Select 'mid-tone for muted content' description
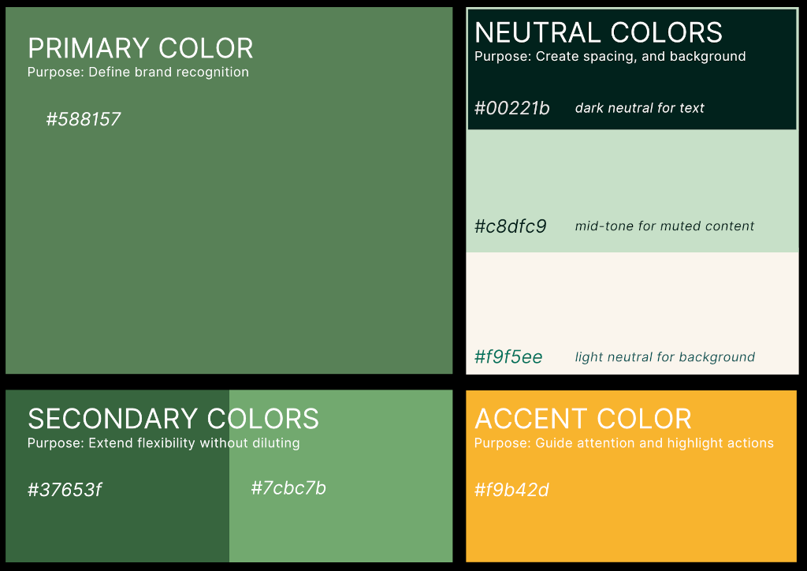The height and width of the screenshot is (571, 807). pos(664,226)
